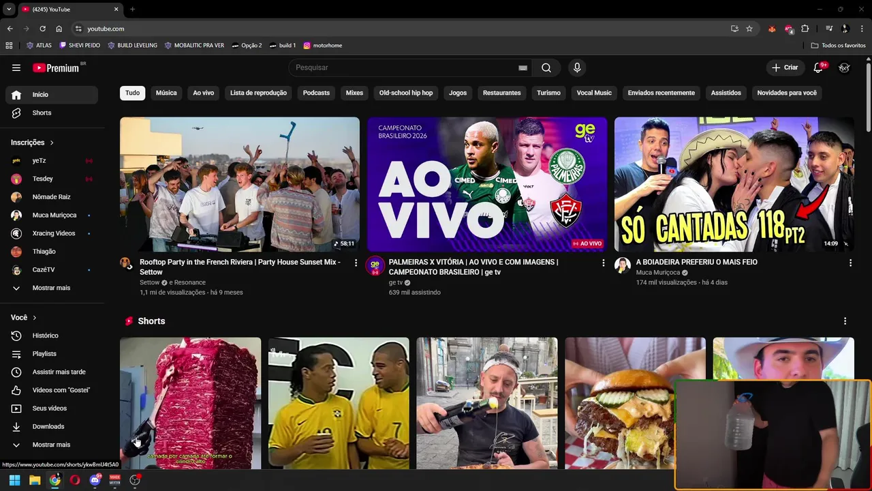Open Windows Start menu

point(14,480)
